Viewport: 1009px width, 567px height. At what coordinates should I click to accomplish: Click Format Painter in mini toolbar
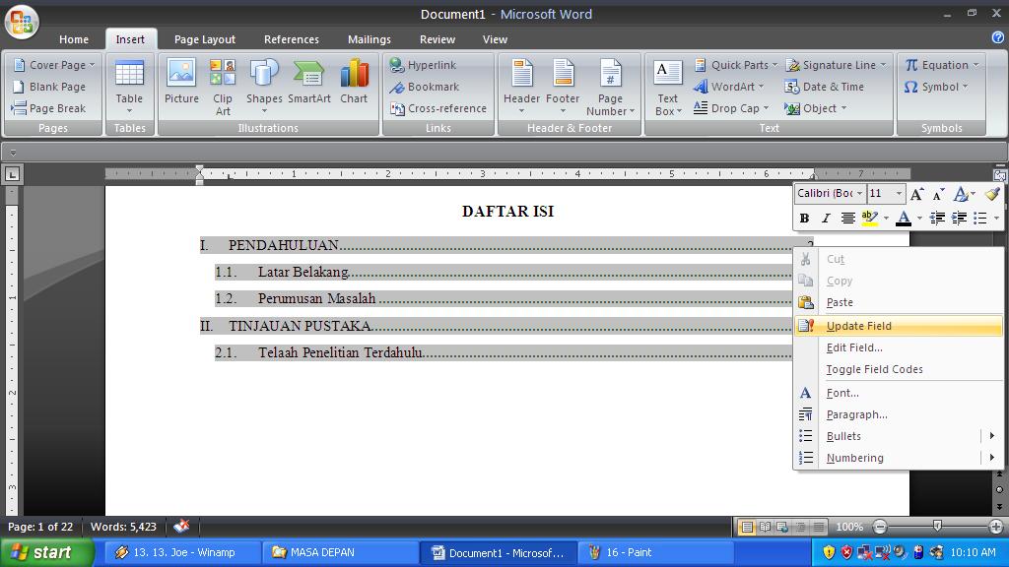(x=991, y=194)
